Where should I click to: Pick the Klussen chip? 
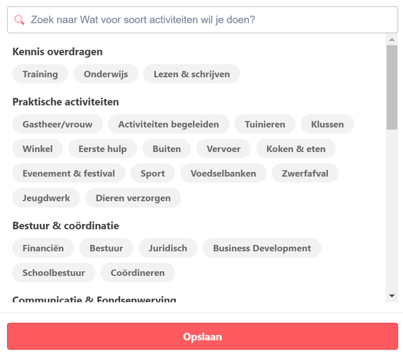(x=327, y=125)
